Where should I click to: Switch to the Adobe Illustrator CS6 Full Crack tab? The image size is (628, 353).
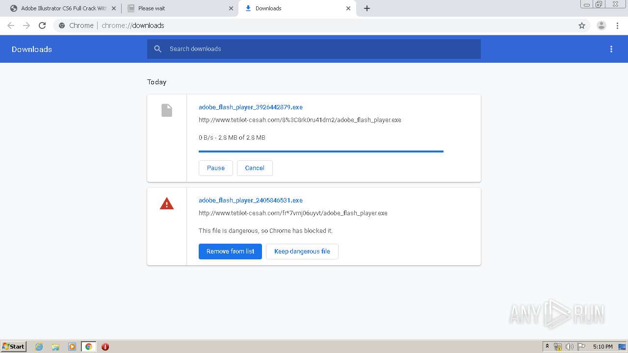[64, 8]
